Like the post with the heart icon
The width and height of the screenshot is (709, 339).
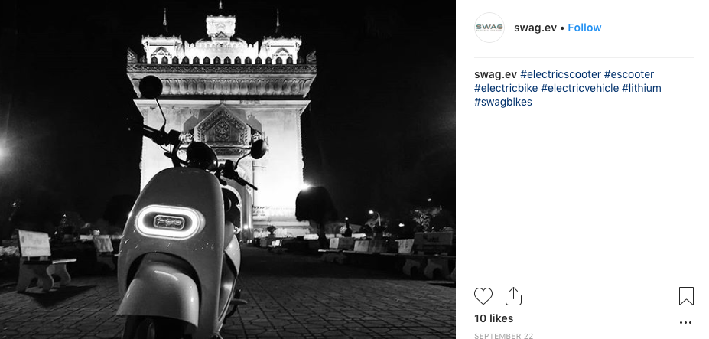483,296
